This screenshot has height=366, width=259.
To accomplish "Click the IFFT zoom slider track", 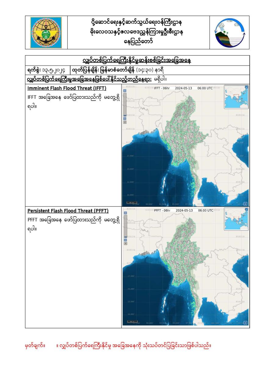I will click(125, 104).
